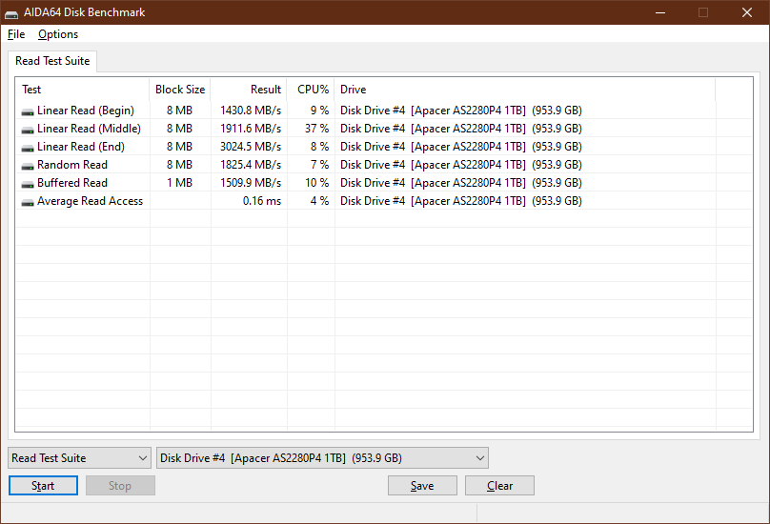This screenshot has height=524, width=770.
Task: Click the Buffered Read row disk icon
Action: pos(28,184)
